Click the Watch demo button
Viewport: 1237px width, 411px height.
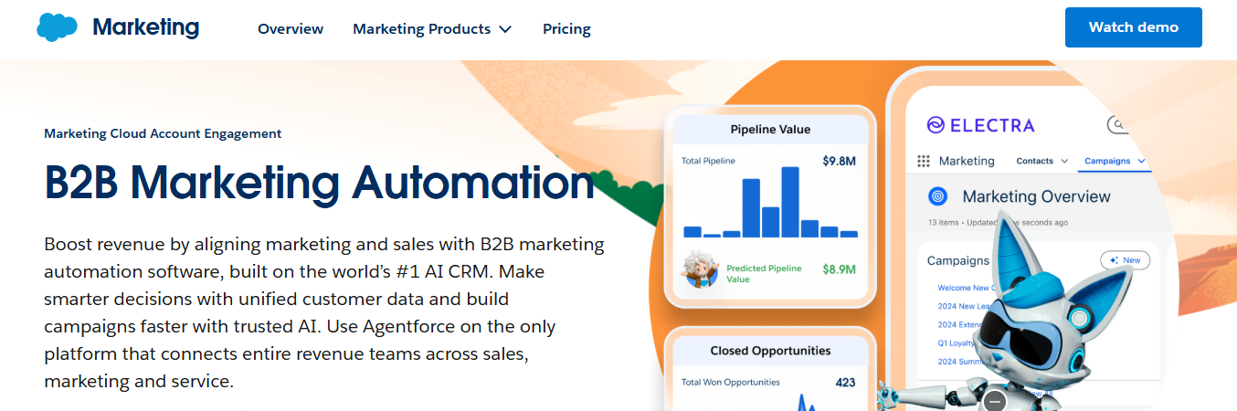click(1133, 27)
